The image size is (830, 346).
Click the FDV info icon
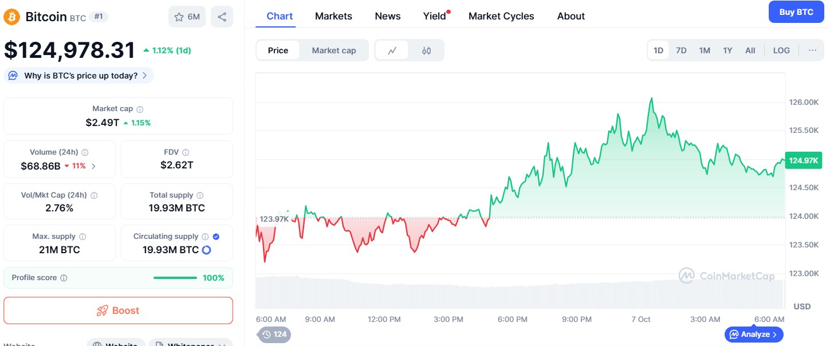[186, 152]
